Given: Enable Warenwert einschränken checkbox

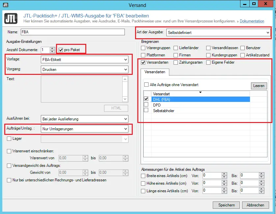Looking at the screenshot, I should point(9,151).
